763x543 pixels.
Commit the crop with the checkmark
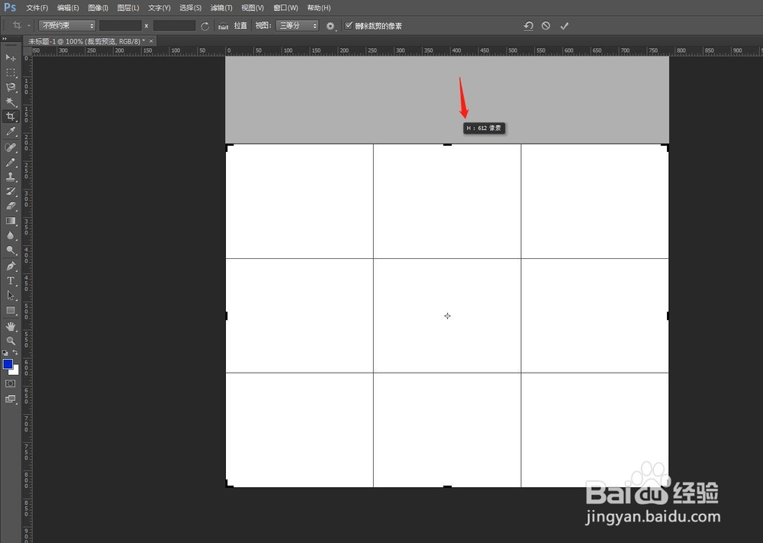[x=565, y=25]
